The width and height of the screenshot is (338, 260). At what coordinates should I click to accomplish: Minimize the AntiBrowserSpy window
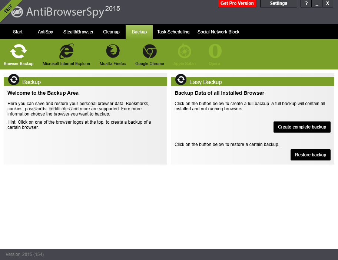[x=317, y=3]
